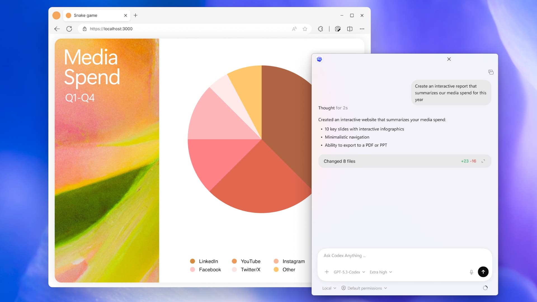This screenshot has width=537, height=302.
Task: Reload the page with the refresh icon
Action: click(x=69, y=29)
